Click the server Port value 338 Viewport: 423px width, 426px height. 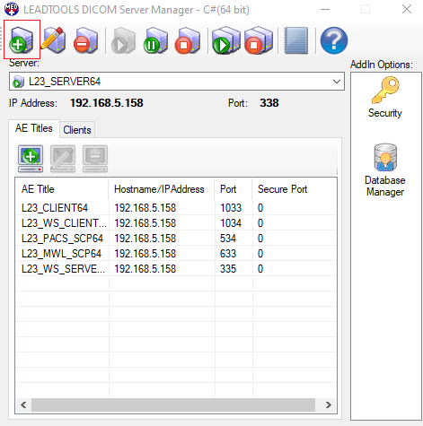tap(269, 103)
